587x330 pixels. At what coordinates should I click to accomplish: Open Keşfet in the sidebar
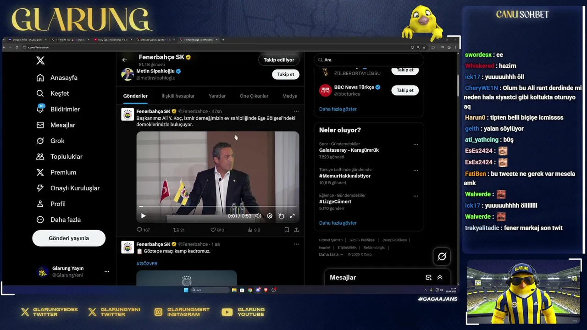tap(53, 93)
